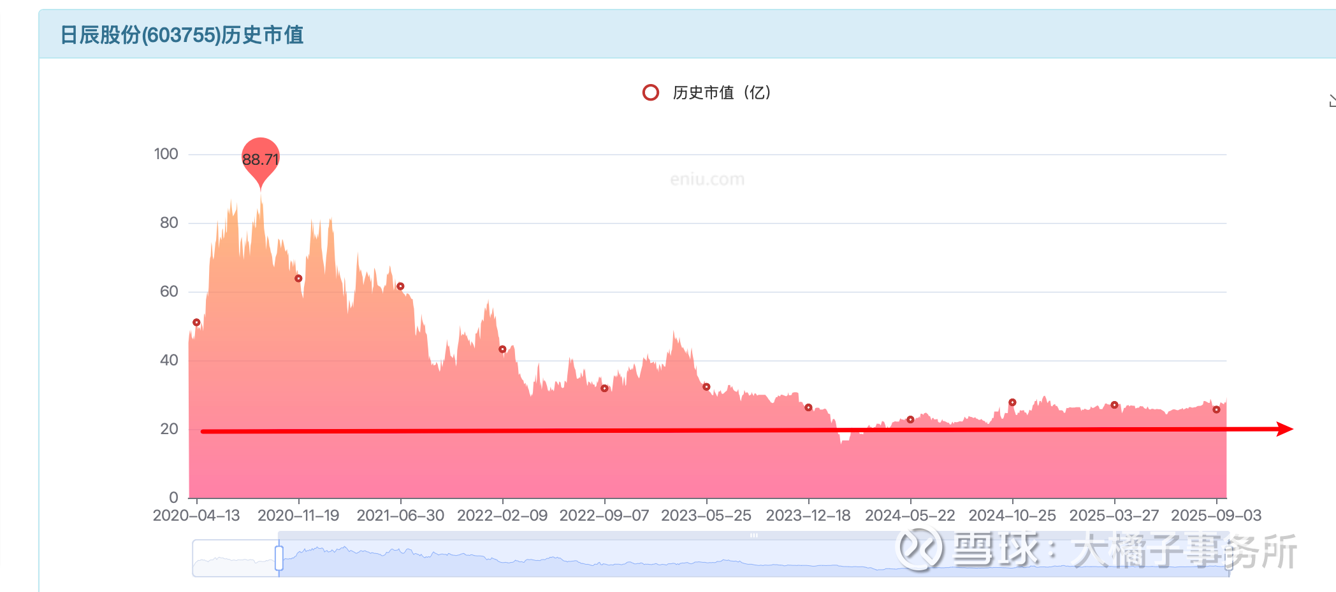Click the x-axis date 2021-06-30

(x=400, y=516)
